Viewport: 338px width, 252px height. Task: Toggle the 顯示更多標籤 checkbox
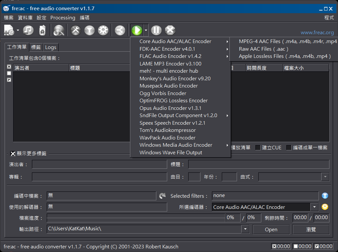coord(13,154)
